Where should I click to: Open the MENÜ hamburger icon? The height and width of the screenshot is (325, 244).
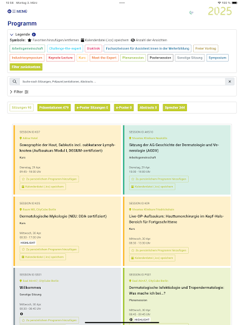pyautogui.click(x=14, y=11)
